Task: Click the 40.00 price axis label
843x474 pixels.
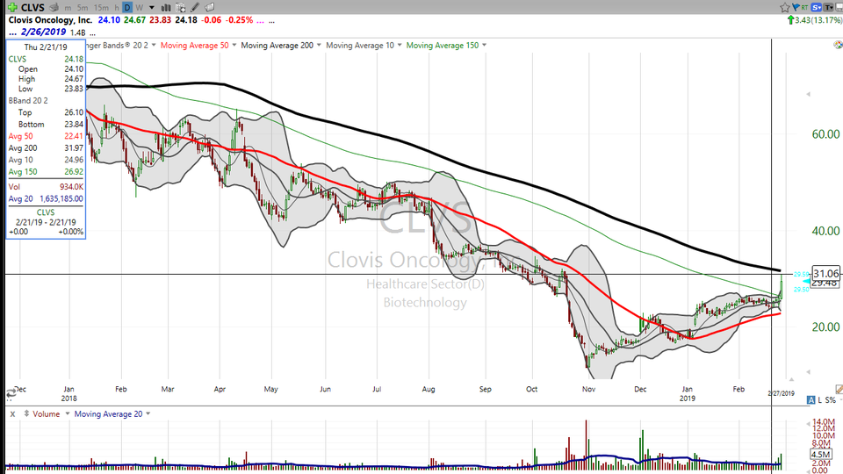Action: click(x=825, y=231)
